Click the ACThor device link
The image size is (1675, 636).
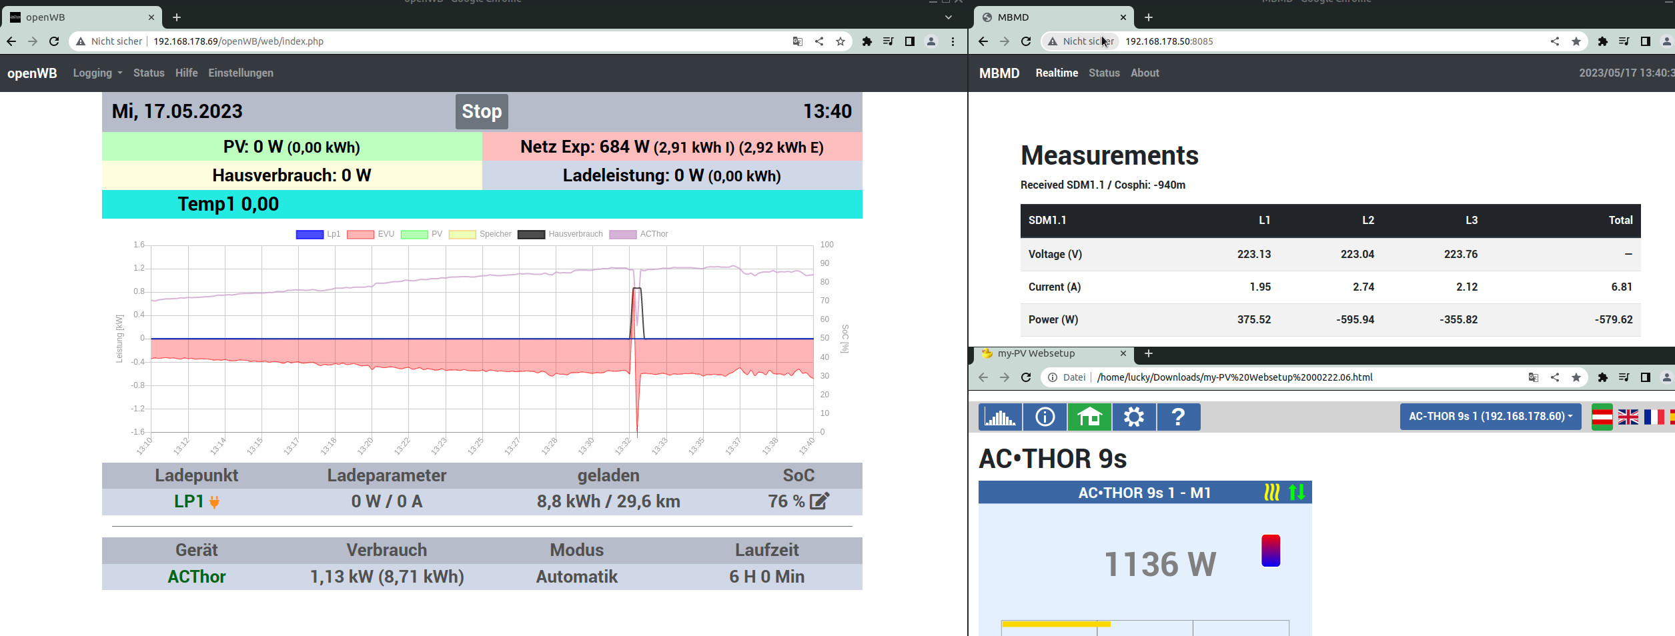(x=197, y=577)
